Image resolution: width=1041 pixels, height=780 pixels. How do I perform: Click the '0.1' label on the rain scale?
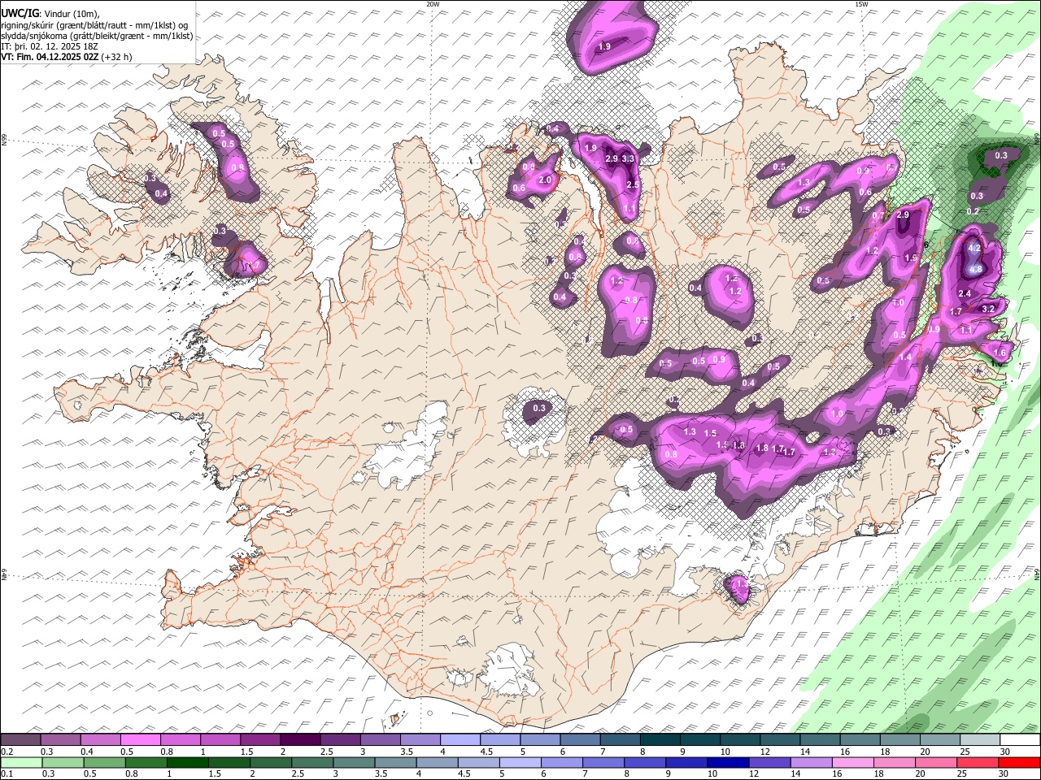(x=7, y=773)
